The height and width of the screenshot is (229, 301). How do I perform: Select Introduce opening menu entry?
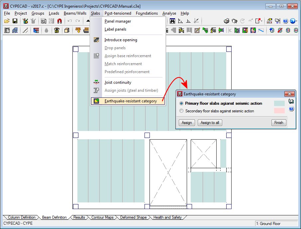[121, 40]
